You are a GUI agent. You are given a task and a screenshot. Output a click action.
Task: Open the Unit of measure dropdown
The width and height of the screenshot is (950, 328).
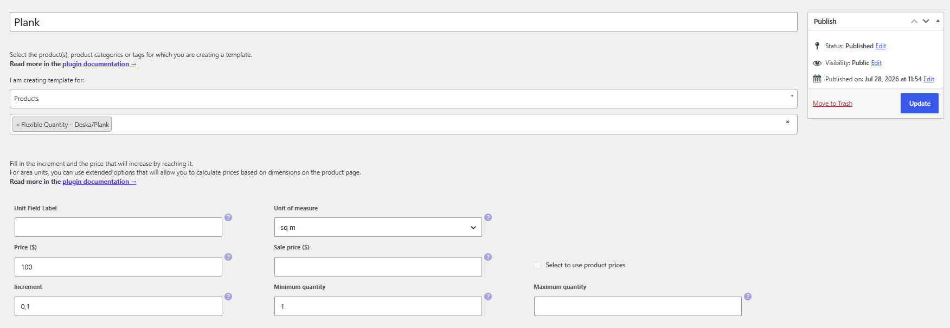(378, 228)
